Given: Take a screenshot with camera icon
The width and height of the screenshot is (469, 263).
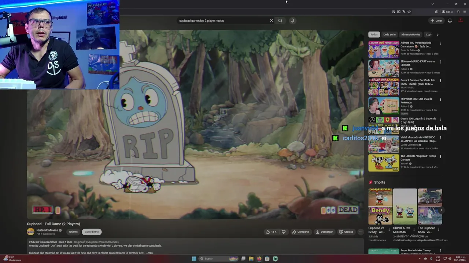Looking at the screenshot, I should coord(437,12).
